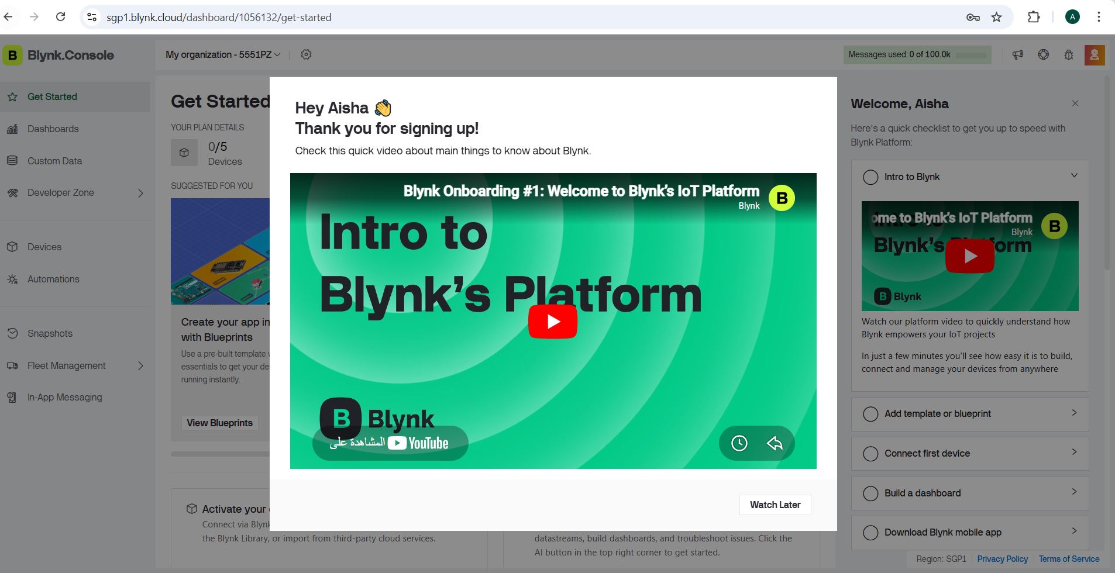
Task: Mark Download Blynk mobile app circle
Action: [870, 533]
